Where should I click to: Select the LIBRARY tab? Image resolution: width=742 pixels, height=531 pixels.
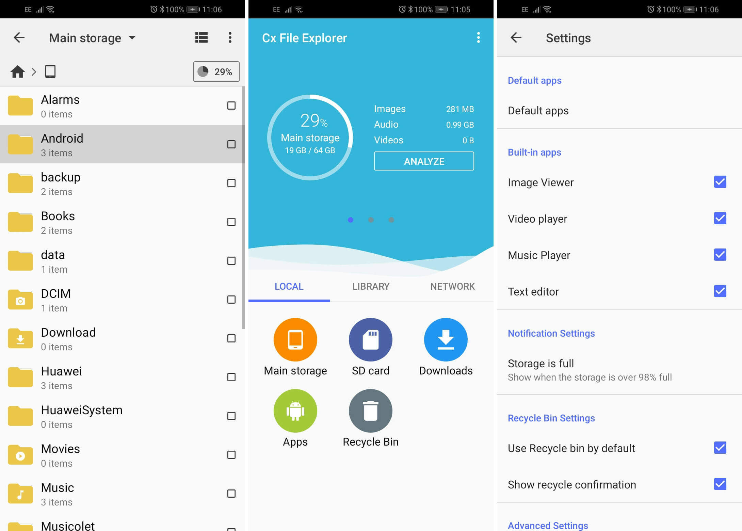coord(371,287)
